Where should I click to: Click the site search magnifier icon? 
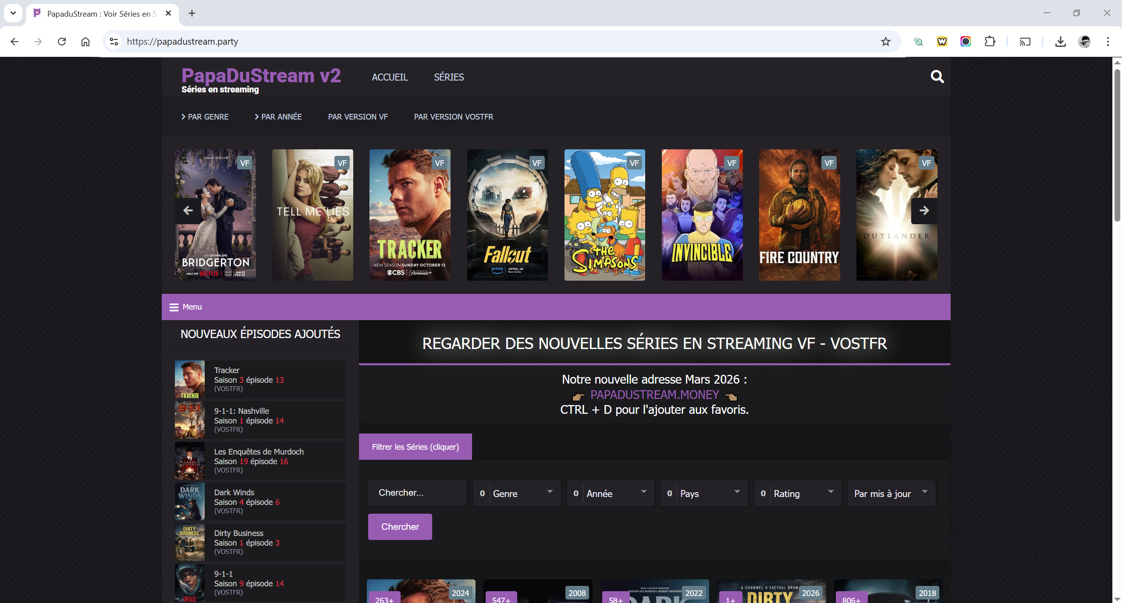point(937,77)
